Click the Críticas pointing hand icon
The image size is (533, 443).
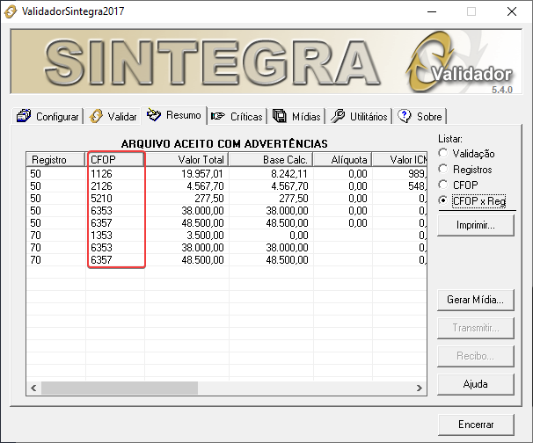[x=218, y=117]
